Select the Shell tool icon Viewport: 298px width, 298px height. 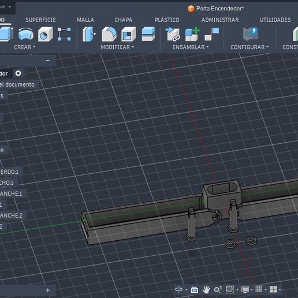(129, 34)
